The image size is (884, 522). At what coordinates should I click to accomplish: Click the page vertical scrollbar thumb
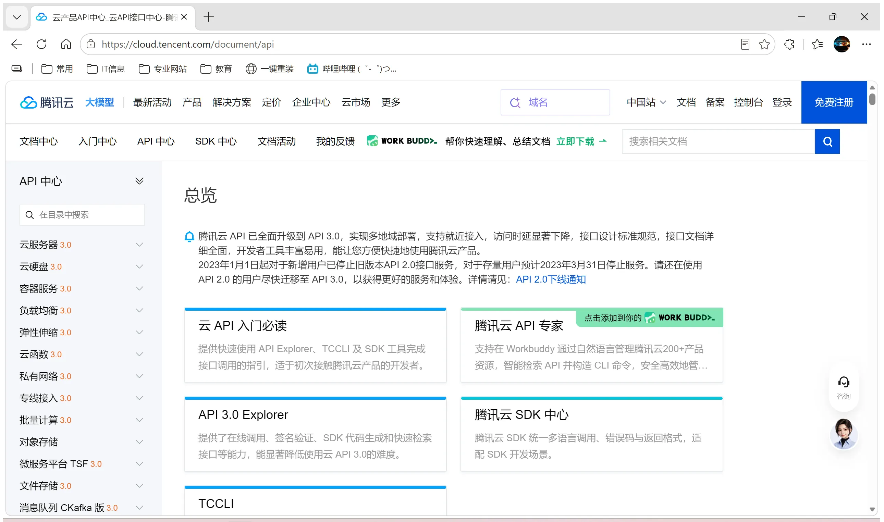click(x=872, y=99)
